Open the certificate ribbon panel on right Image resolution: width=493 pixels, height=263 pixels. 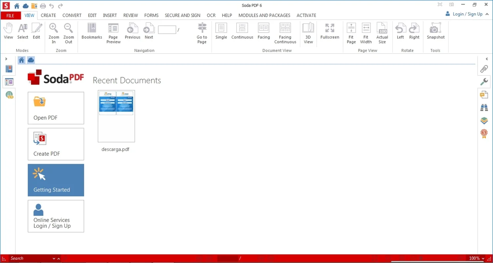(x=484, y=133)
